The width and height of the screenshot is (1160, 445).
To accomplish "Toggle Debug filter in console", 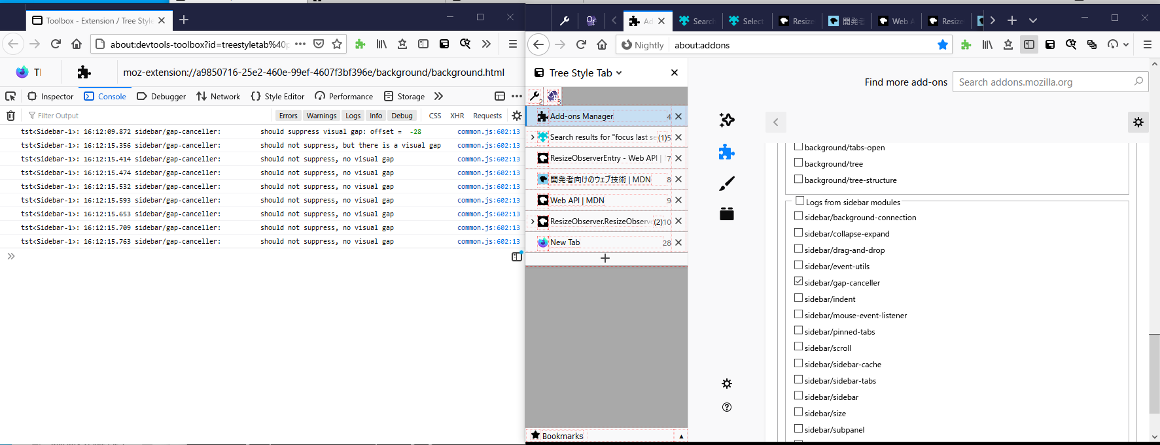I will (402, 116).
